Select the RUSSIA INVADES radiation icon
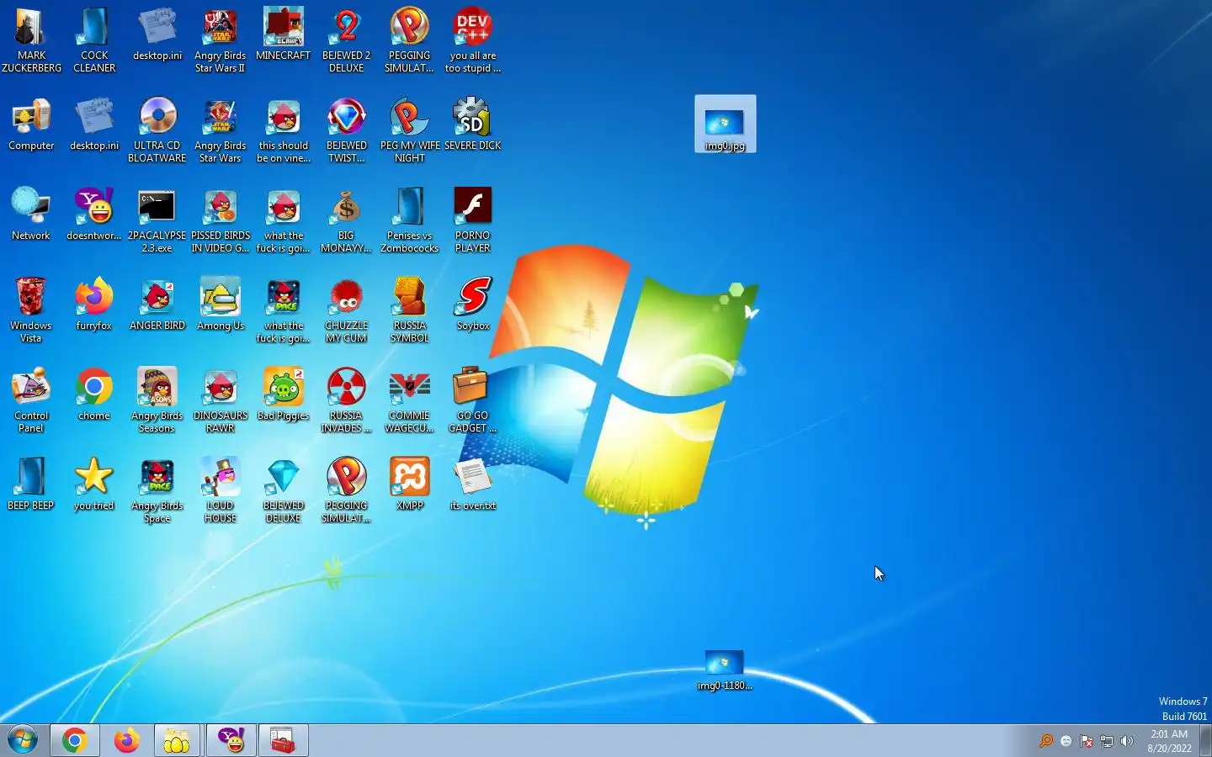 346,400
